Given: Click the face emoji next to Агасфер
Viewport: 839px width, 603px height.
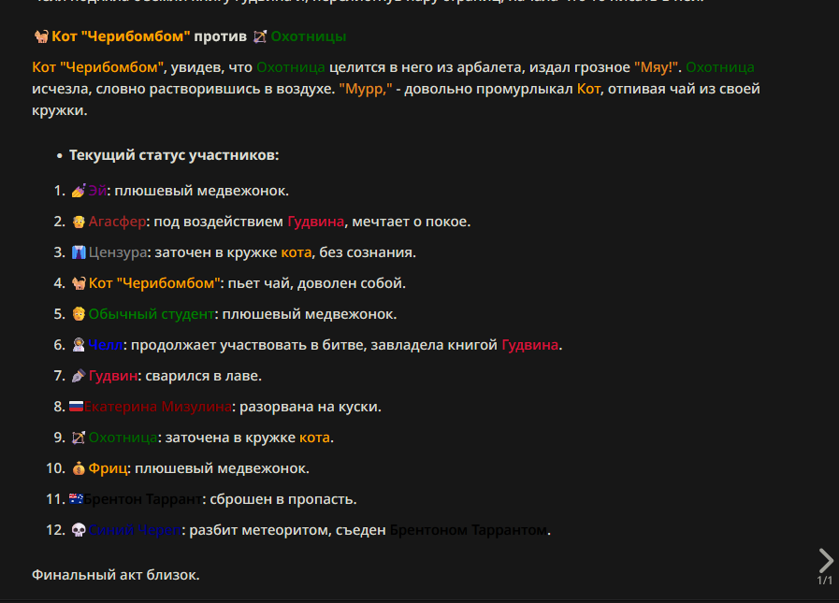Looking at the screenshot, I should pyautogui.click(x=79, y=222).
